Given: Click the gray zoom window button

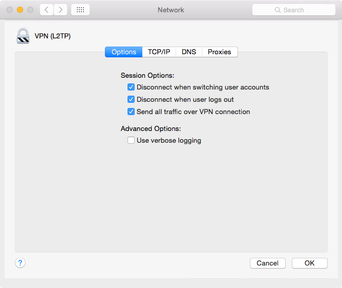Looking at the screenshot, I should point(30,10).
